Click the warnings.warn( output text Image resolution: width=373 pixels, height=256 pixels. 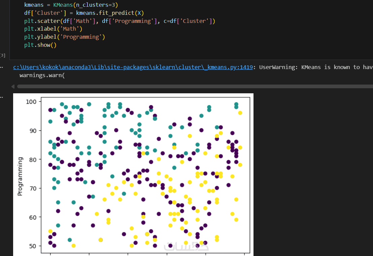coord(42,75)
